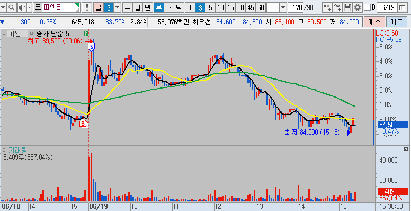The width and height of the screenshot is (411, 211).
Task: Select the 분 minute chart
Action: pyautogui.click(x=158, y=7)
